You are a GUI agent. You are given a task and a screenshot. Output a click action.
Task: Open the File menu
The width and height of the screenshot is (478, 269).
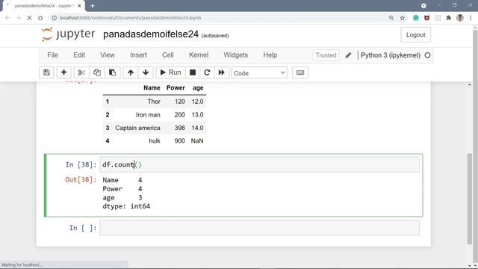(52, 55)
